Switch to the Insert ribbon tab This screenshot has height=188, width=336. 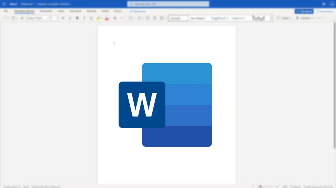click(46, 11)
